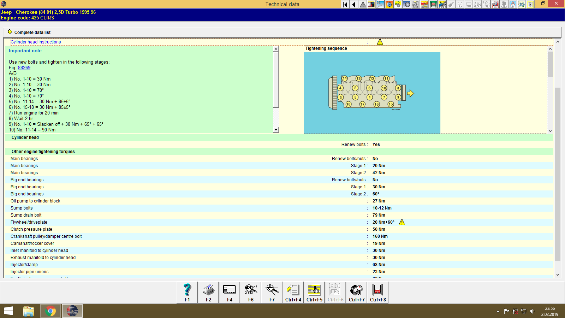Click the down arrow on the note pane scrollbar

(276, 130)
